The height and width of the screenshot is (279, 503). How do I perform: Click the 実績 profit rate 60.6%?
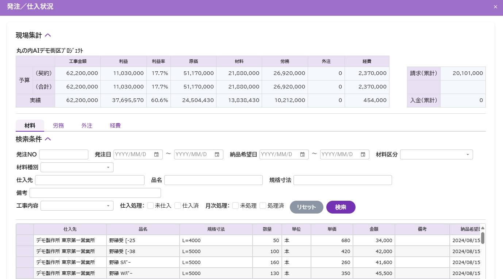point(158,101)
